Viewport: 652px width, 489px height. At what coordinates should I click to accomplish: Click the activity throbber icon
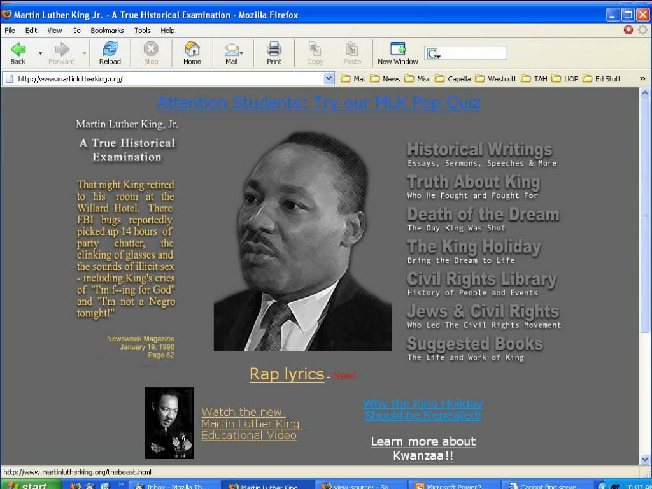643,30
